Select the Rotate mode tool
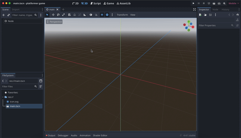This screenshot has height=138, width=241. (58, 15)
